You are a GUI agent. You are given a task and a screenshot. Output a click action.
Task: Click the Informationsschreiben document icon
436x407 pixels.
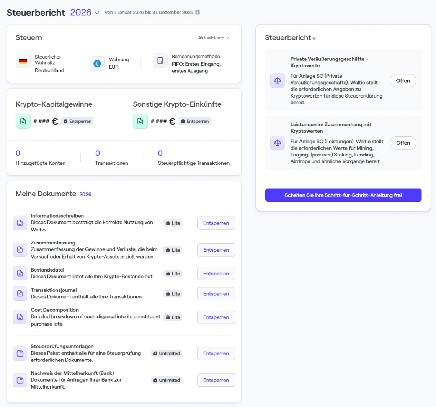(20, 223)
